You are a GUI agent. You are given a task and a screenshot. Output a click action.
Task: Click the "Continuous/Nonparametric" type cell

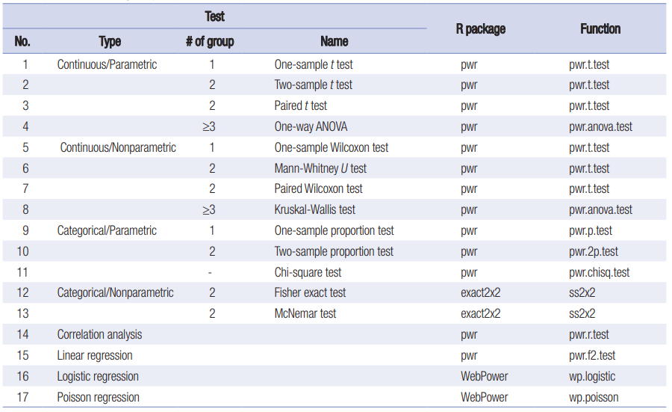118,147
